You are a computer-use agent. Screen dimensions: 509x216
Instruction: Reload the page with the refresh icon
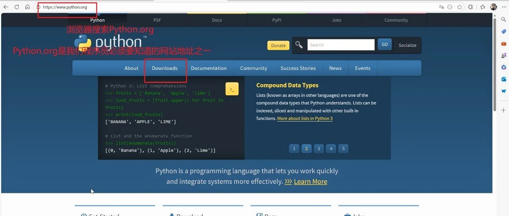pyautogui.click(x=17, y=7)
